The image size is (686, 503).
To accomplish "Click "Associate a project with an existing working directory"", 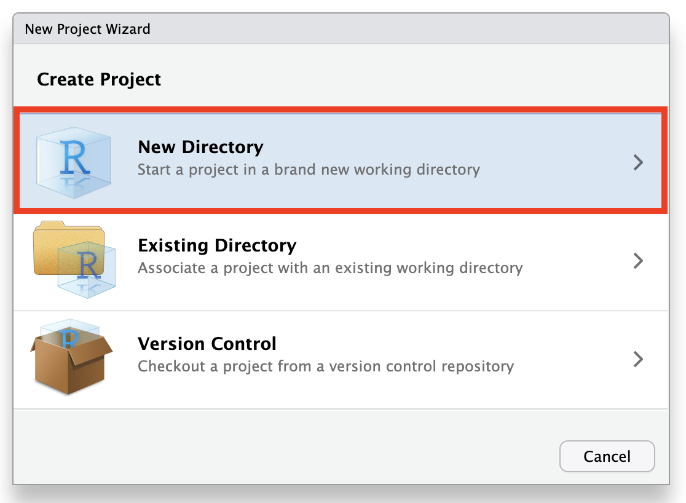I will point(330,268).
